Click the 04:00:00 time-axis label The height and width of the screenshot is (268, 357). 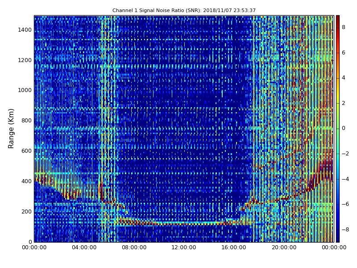84,247
